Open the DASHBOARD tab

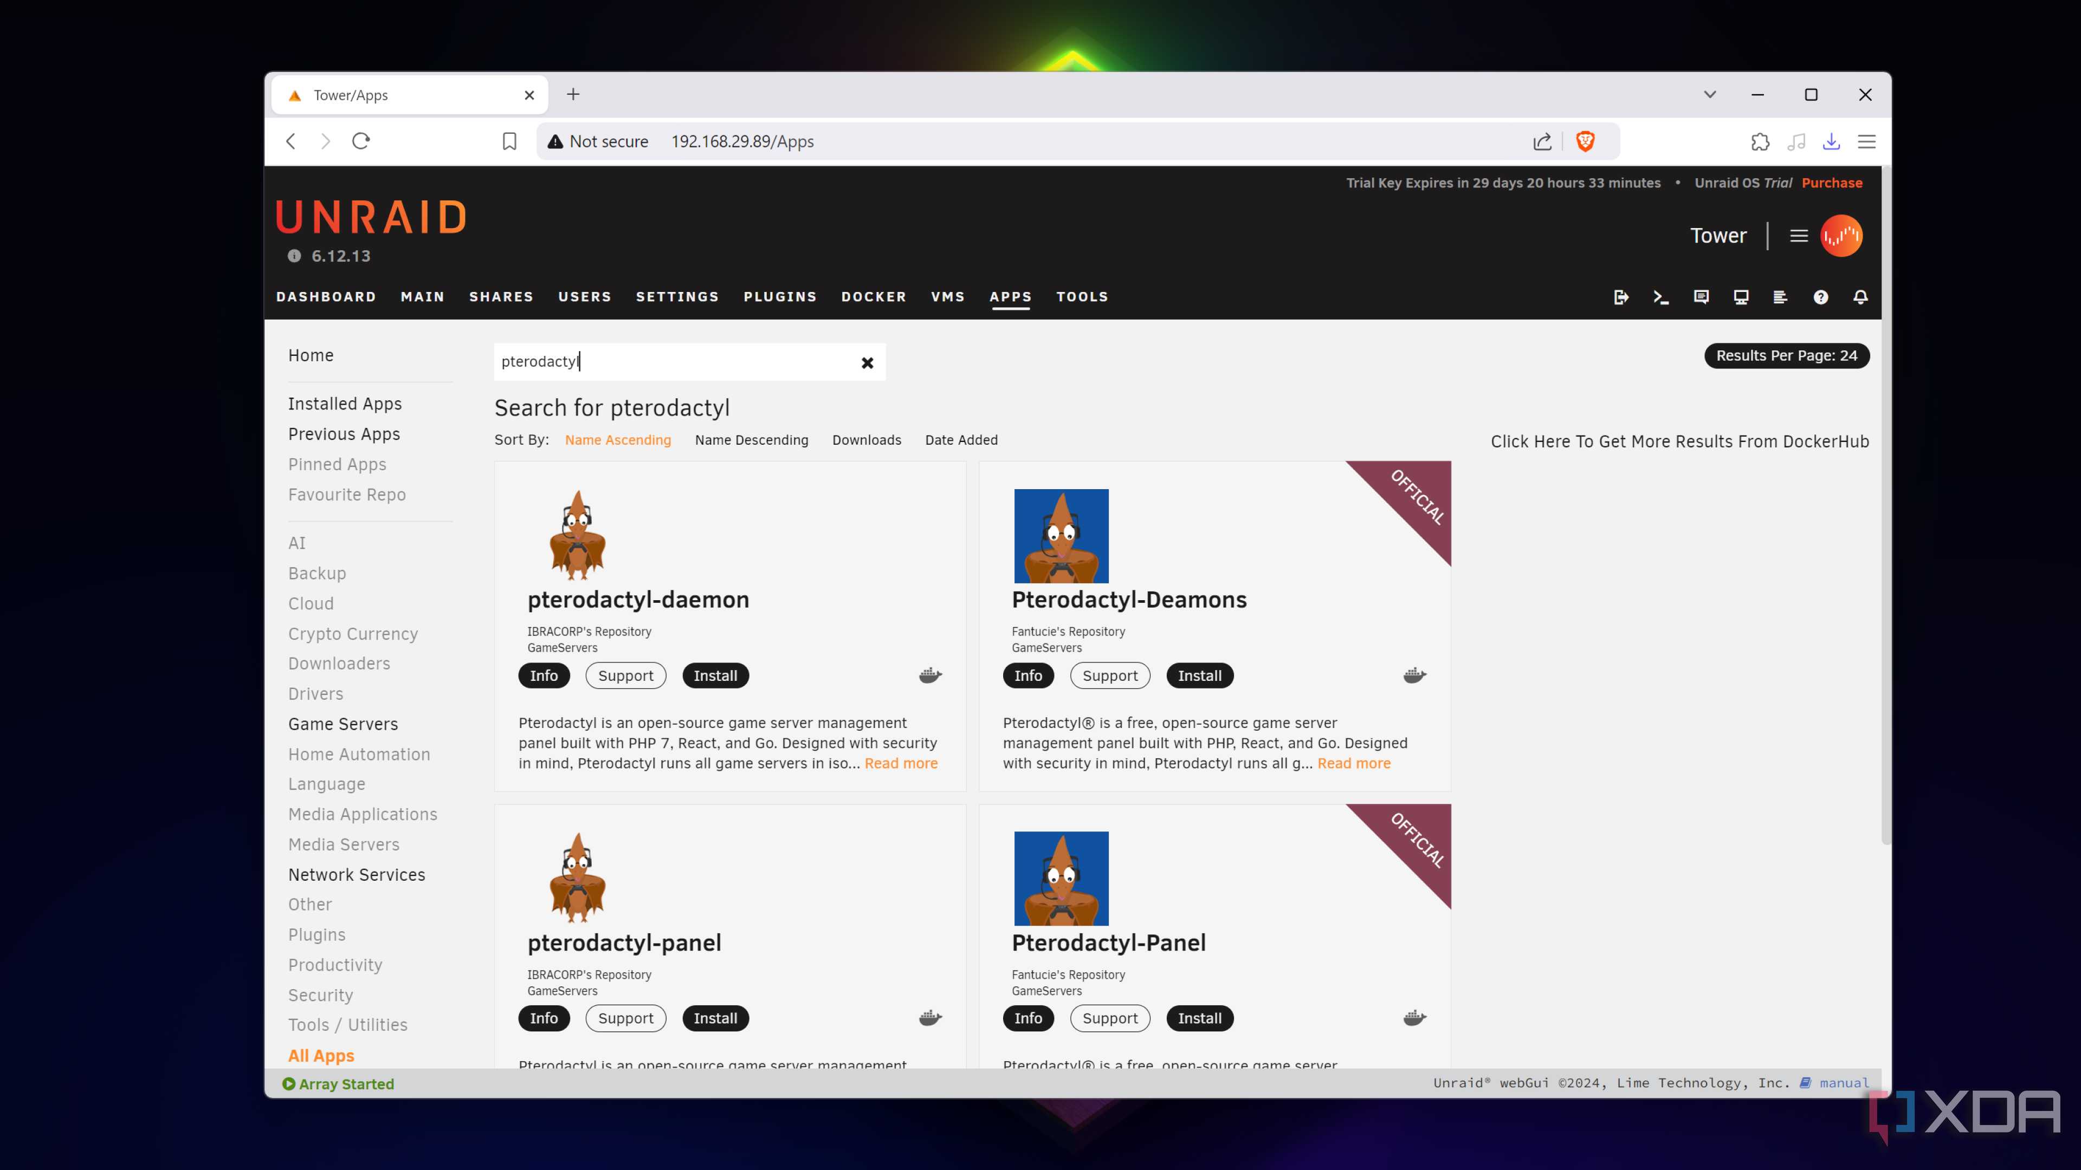coord(326,297)
